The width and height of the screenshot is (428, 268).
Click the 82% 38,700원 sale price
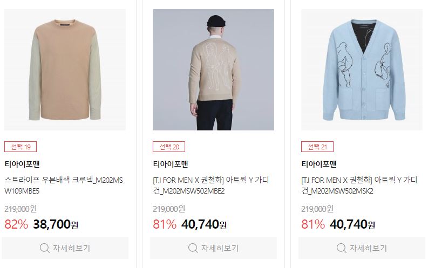42,224
